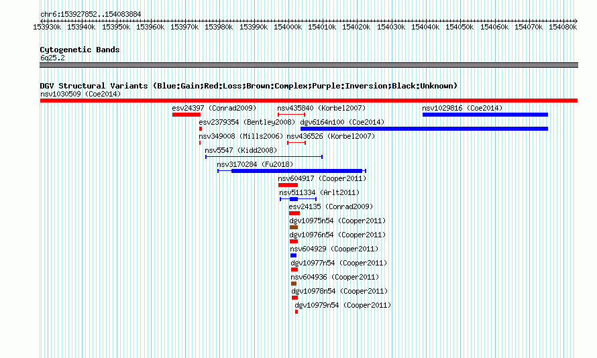This screenshot has width=597, height=358.
Task: Open the nsv511334 (Arlt2011) label
Action: click(319, 192)
